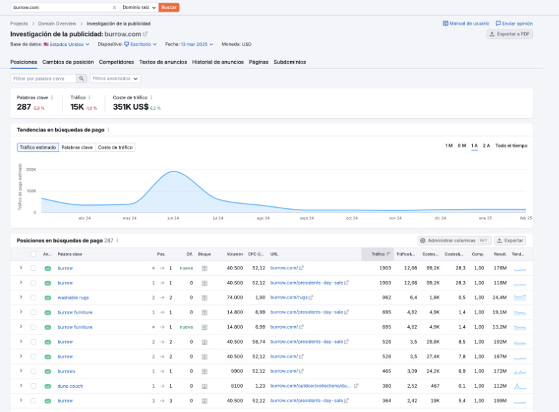Open the SERP block icon for washable rugs
The height and width of the screenshot is (412, 559).
click(x=205, y=298)
